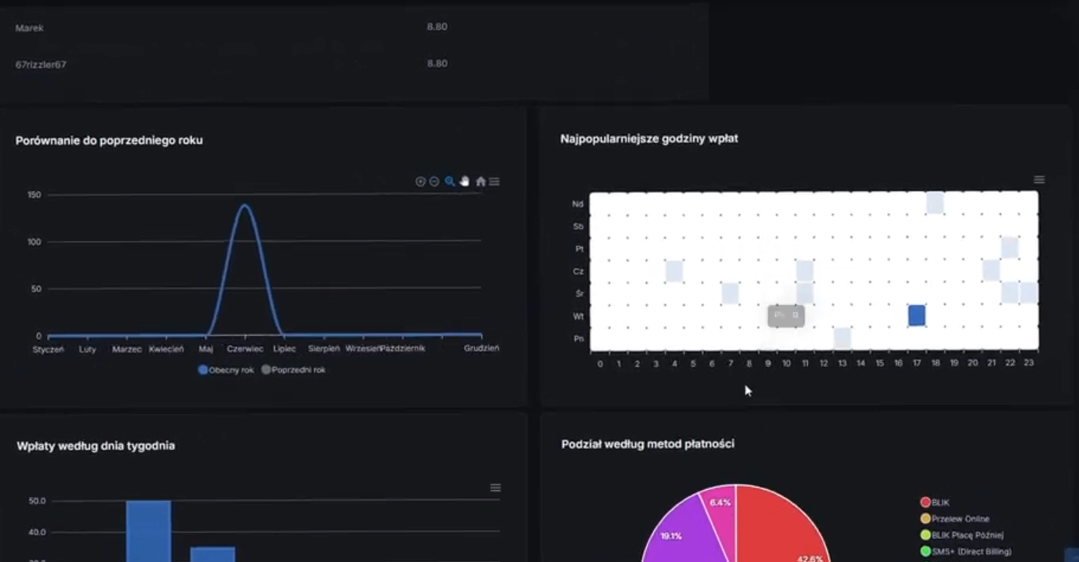Toggle the BLIK legend entry

[935, 503]
